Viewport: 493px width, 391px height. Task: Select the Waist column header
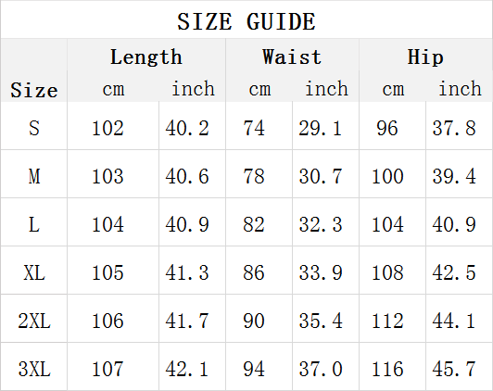click(292, 57)
